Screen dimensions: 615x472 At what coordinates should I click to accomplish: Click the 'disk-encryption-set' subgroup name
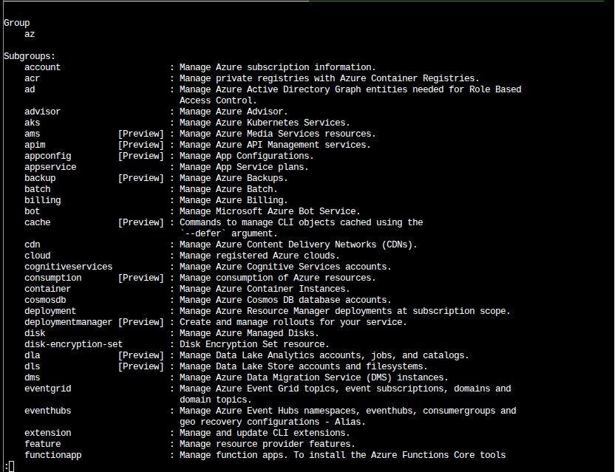pyautogui.click(x=73, y=344)
